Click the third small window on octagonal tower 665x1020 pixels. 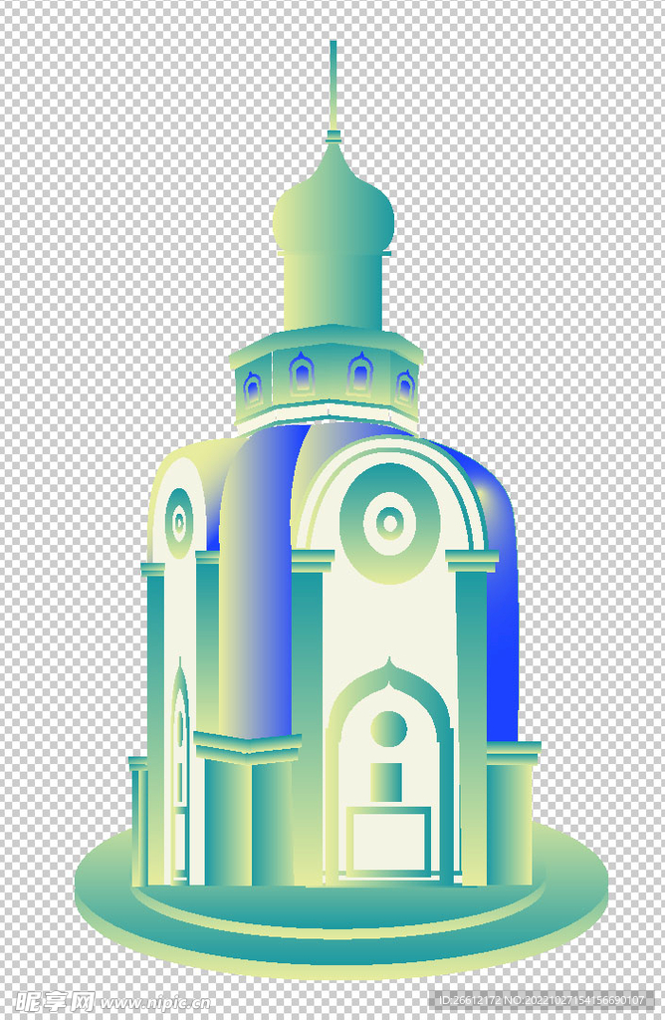coord(360,375)
